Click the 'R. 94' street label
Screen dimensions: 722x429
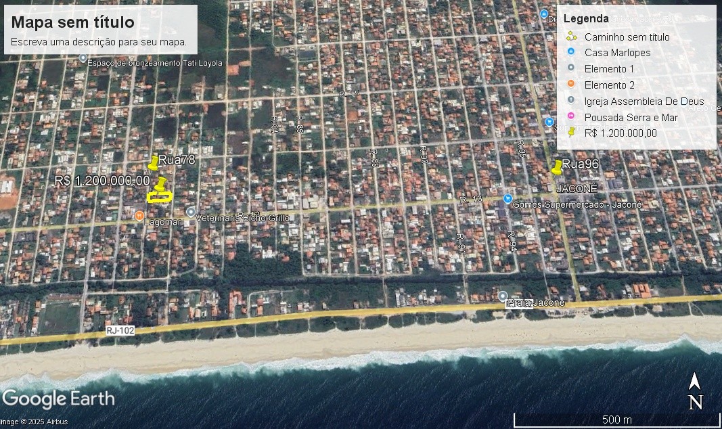pos(512,241)
